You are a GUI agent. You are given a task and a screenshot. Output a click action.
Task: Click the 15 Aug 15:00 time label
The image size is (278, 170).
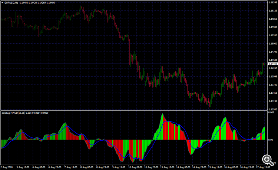point(215,167)
